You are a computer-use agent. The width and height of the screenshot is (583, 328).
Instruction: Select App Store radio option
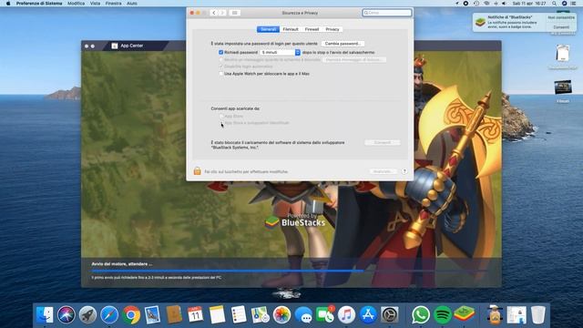click(221, 117)
